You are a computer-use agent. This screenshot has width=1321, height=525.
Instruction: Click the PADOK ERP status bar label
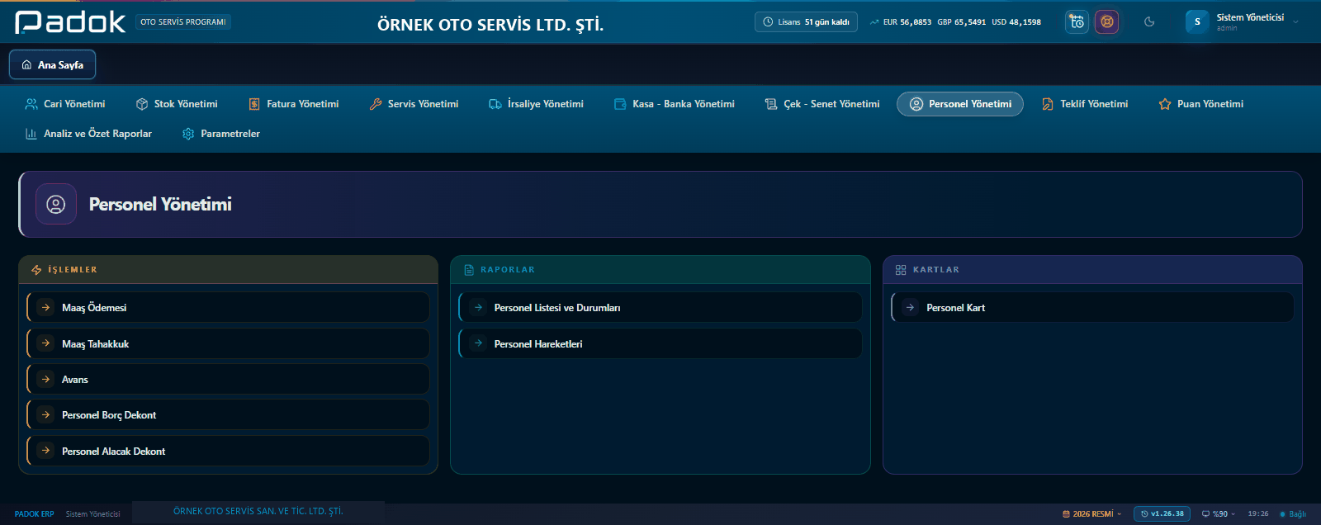34,513
